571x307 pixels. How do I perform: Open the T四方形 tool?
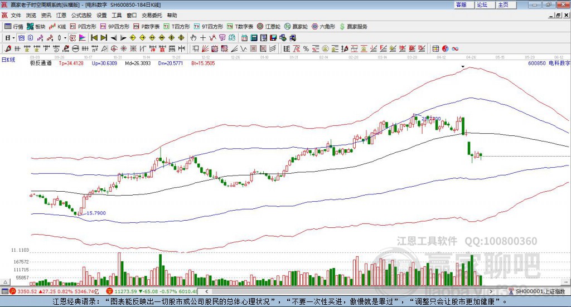pos(177,27)
